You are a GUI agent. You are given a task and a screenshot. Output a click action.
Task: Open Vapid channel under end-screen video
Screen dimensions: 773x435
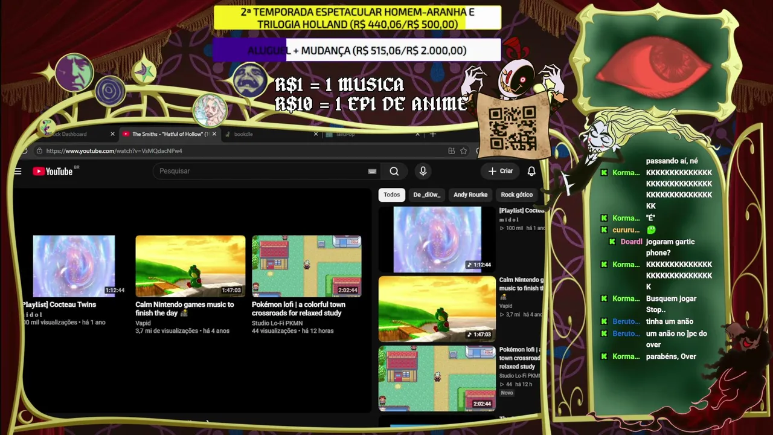pos(143,323)
